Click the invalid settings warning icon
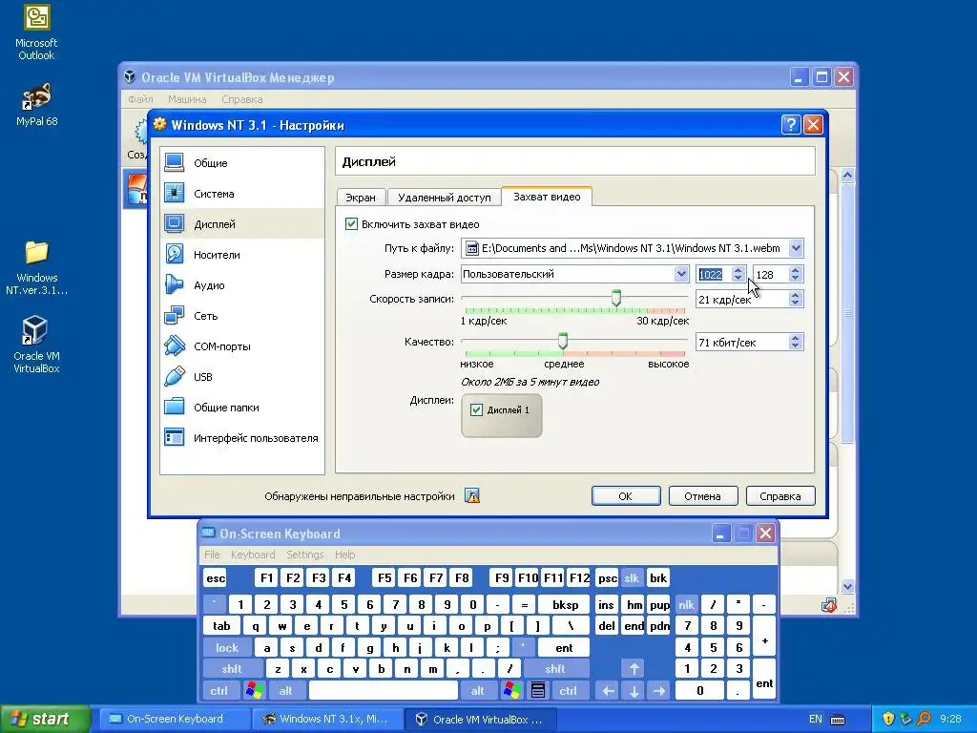 (x=472, y=496)
